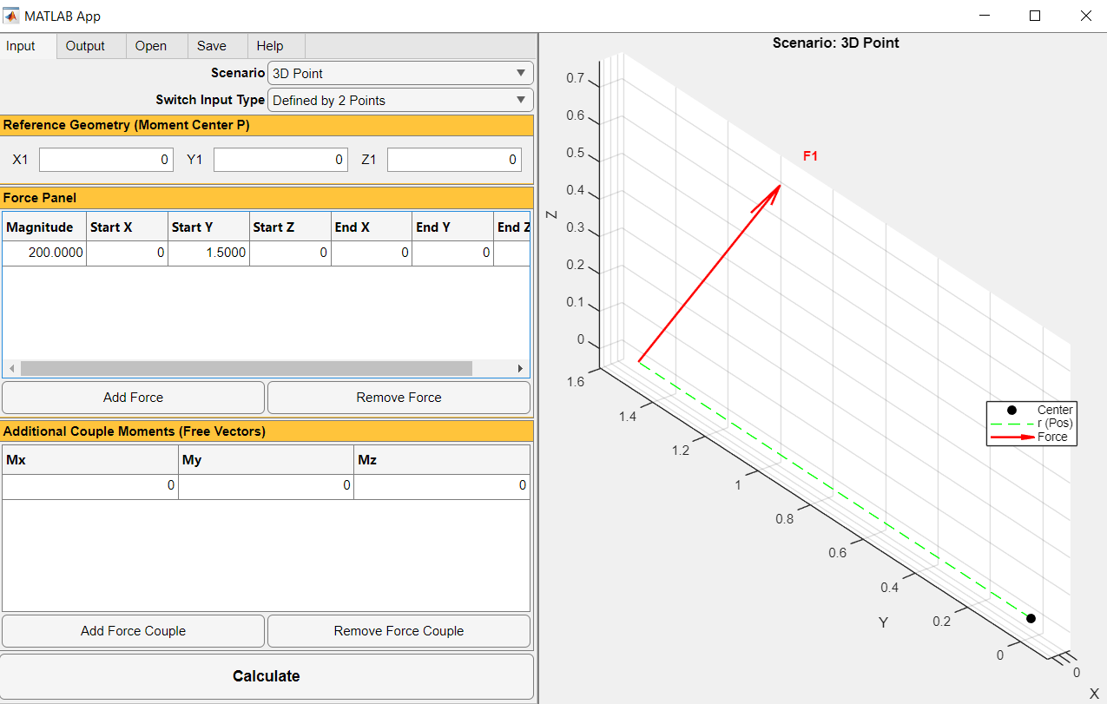Click the MATLAB logo icon in title bar
Screen dimensions: 1107x704
[12, 16]
